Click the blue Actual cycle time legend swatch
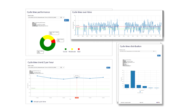The height and width of the screenshot is (112, 188). tap(32, 101)
